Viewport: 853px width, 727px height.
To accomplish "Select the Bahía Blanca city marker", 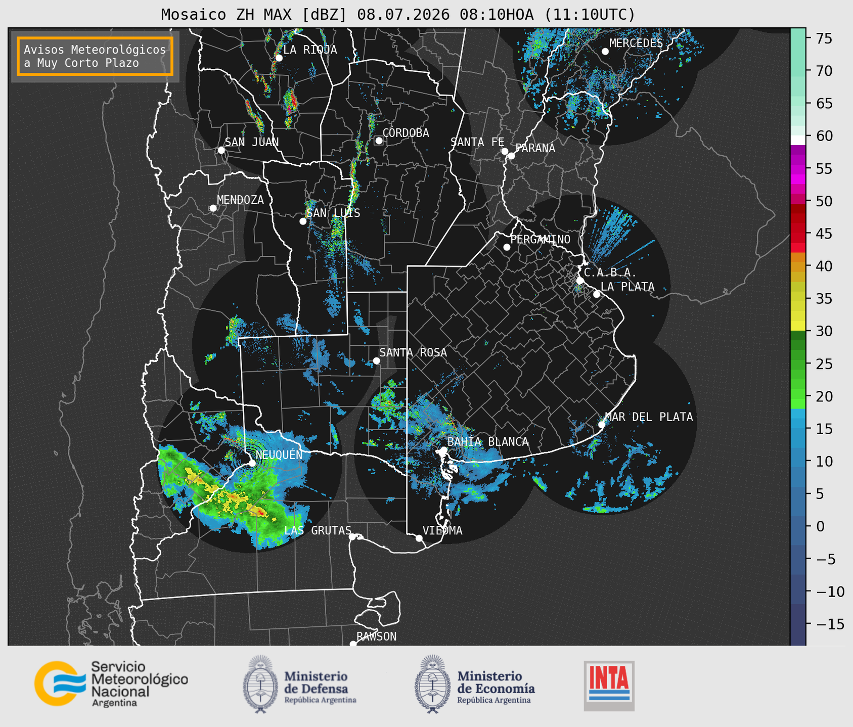I will pyautogui.click(x=443, y=450).
